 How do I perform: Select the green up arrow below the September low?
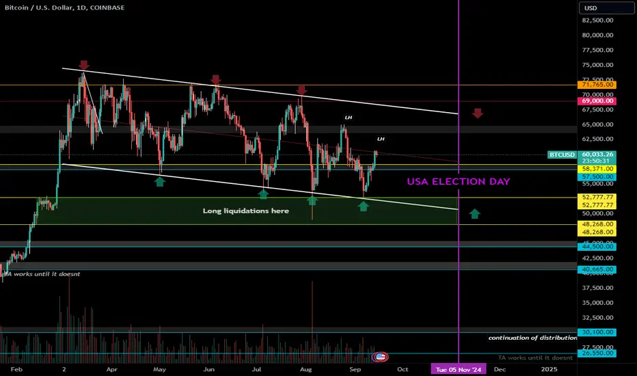[x=363, y=206]
